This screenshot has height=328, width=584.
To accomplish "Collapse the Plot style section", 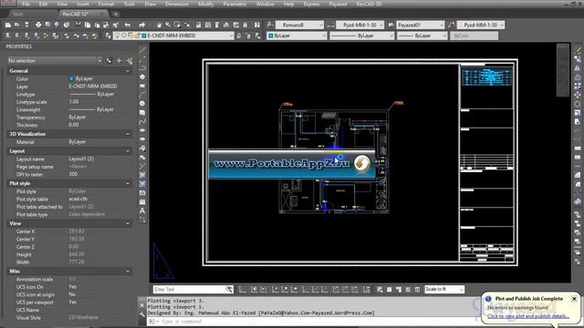I will 128,183.
